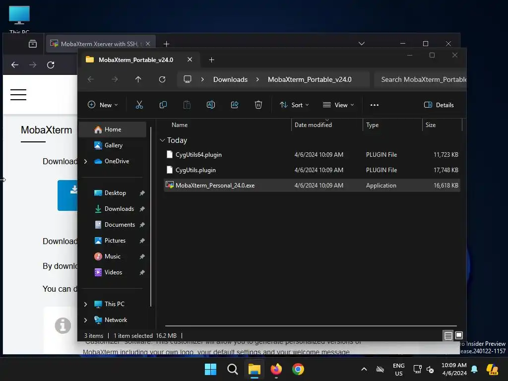Open browser tab actions menu icon
The image size is (508, 381).
[33, 44]
